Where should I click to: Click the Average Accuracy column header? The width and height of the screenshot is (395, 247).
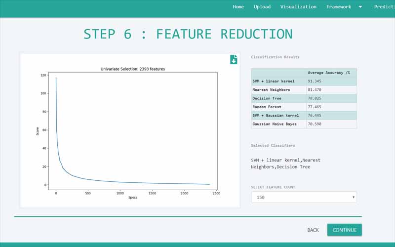coord(331,73)
